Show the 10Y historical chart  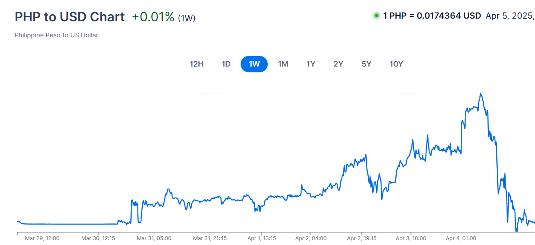pos(396,64)
